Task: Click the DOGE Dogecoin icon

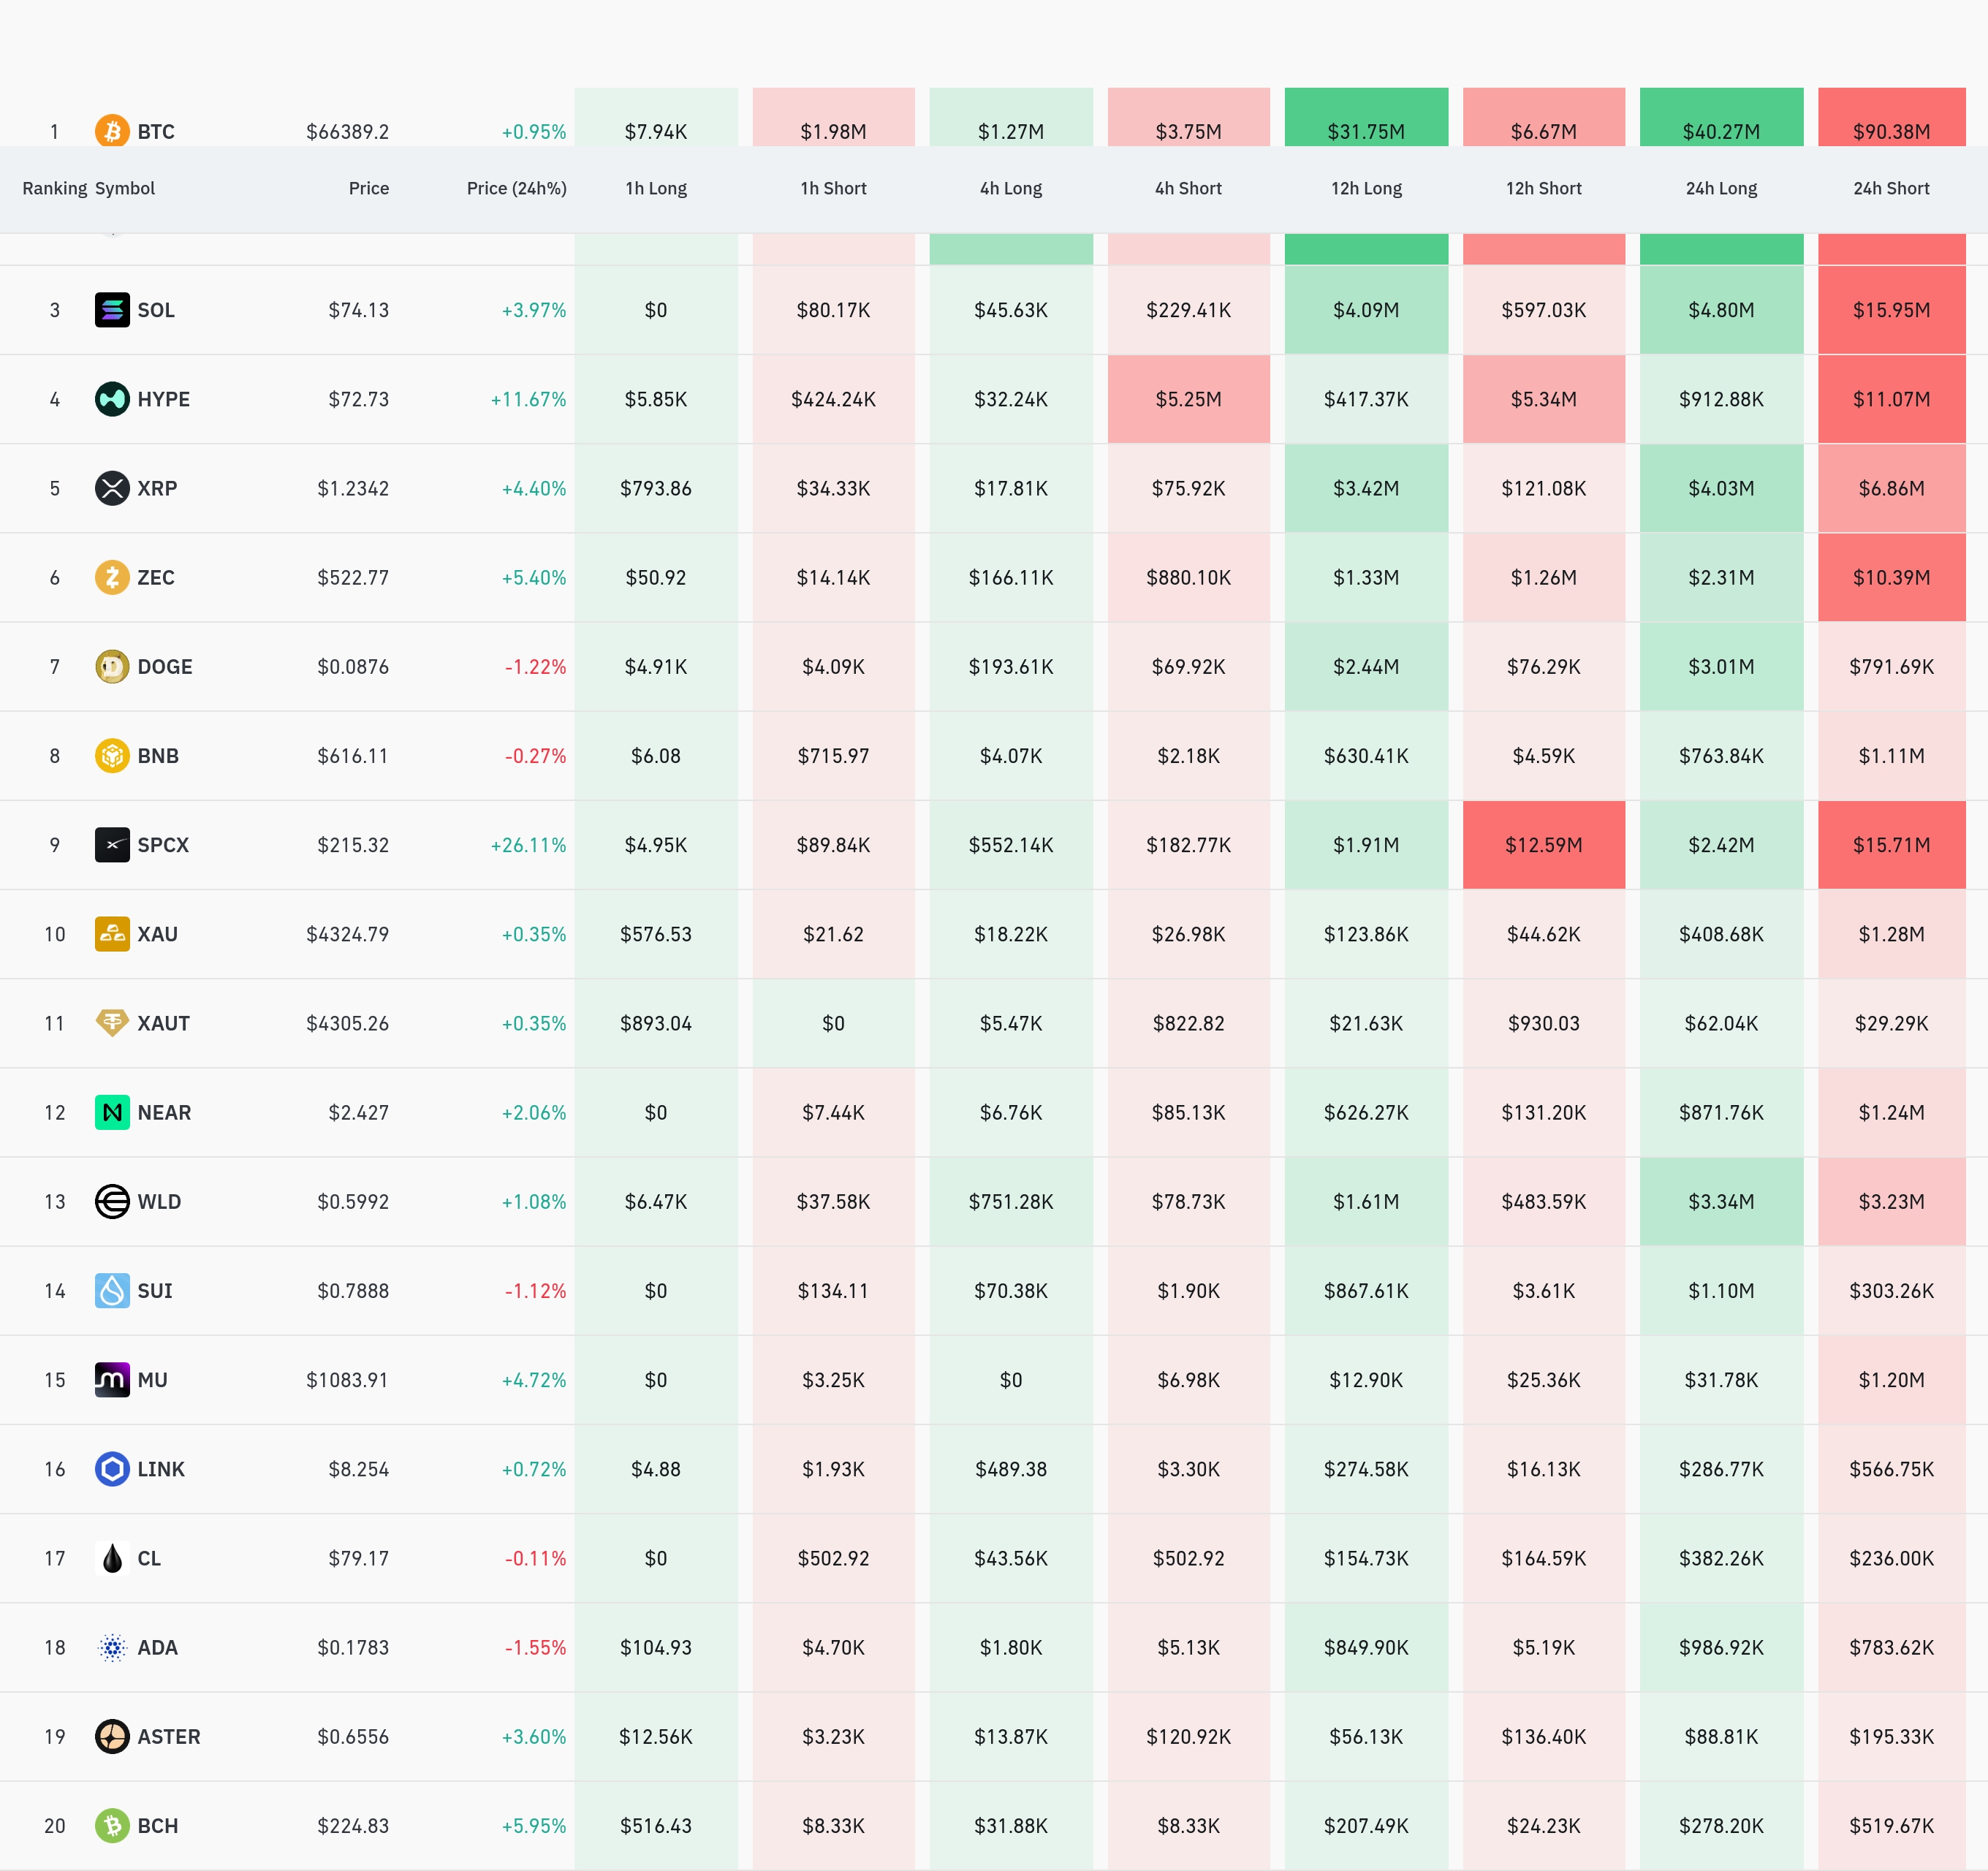Action: (x=112, y=666)
